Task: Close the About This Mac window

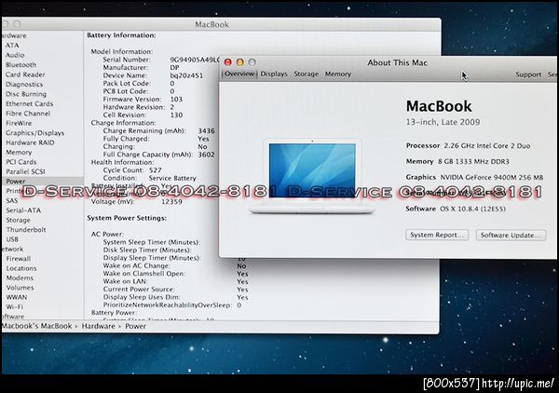Action: click(227, 62)
